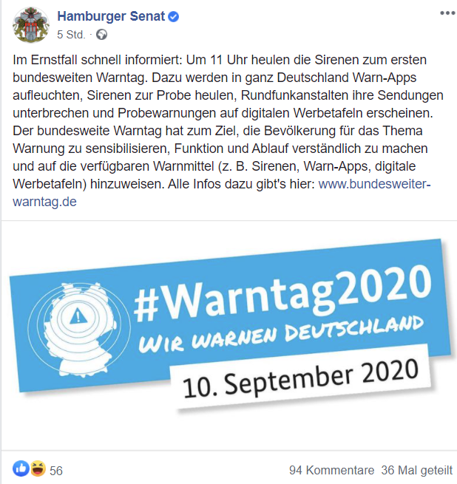This screenshot has width=457, height=484.
Task: Show the 94 Kommentare comments
Action: point(331,471)
